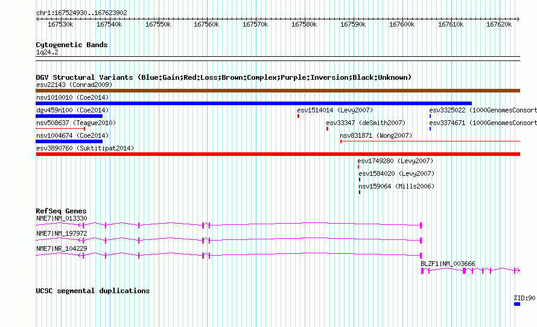The image size is (537, 327).
Task: Open the nsv508637 (Teague2010) label
Action: 76,123
